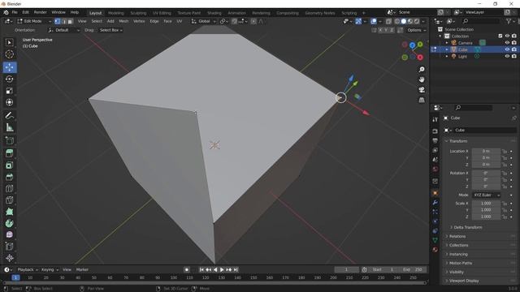
Task: Open the File menu
Action: [15, 12]
